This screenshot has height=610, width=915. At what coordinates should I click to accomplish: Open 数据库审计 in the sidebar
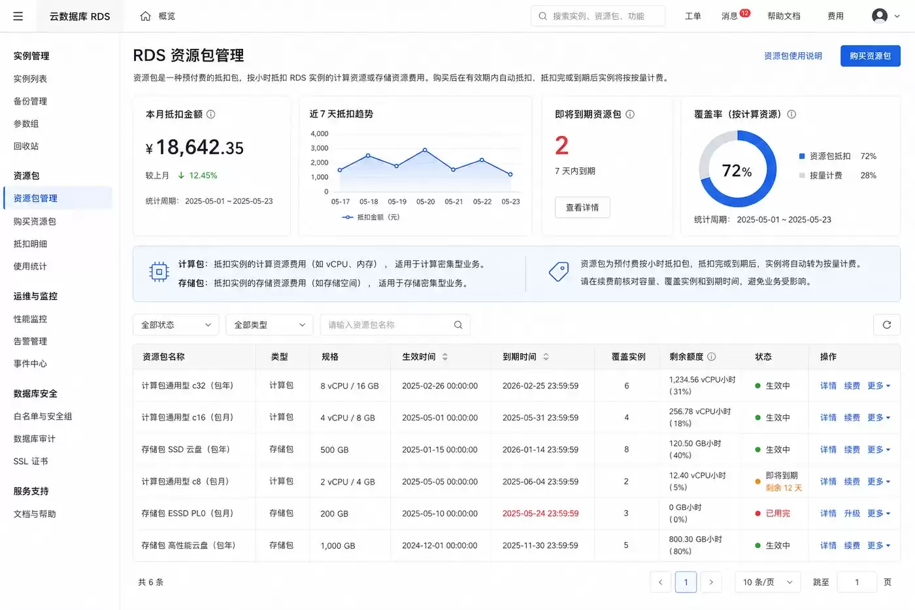[35, 439]
